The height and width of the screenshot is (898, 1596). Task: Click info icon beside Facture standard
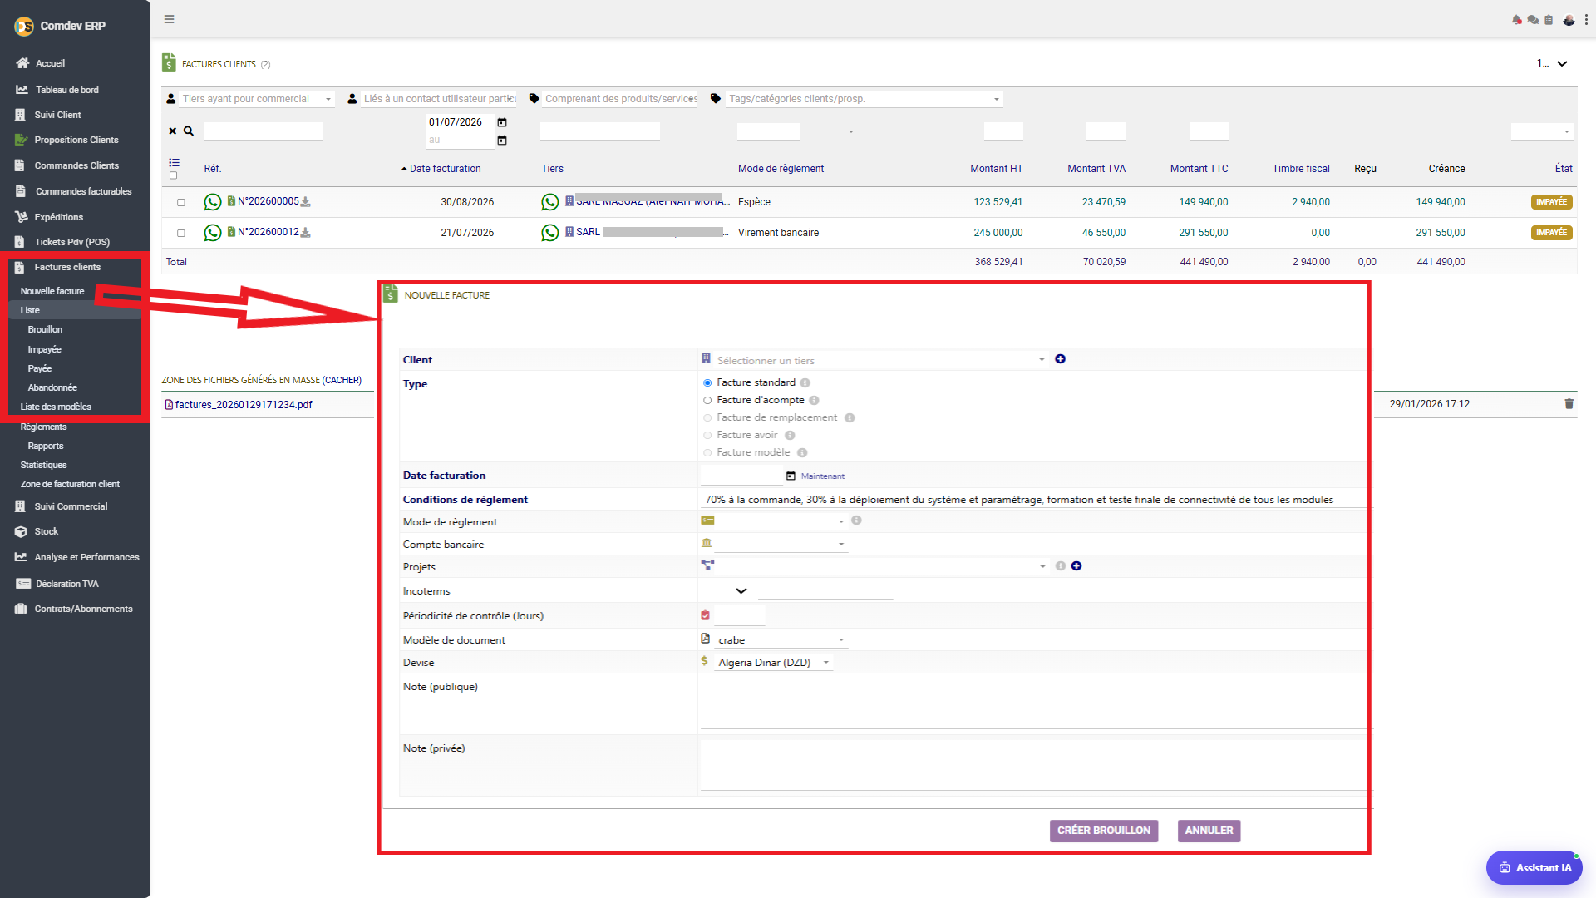click(805, 383)
